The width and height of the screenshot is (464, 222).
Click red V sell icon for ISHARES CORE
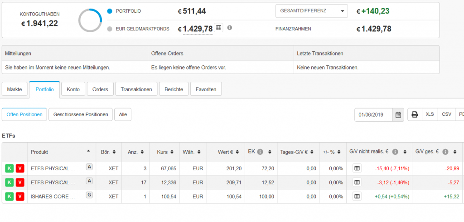[19, 196]
